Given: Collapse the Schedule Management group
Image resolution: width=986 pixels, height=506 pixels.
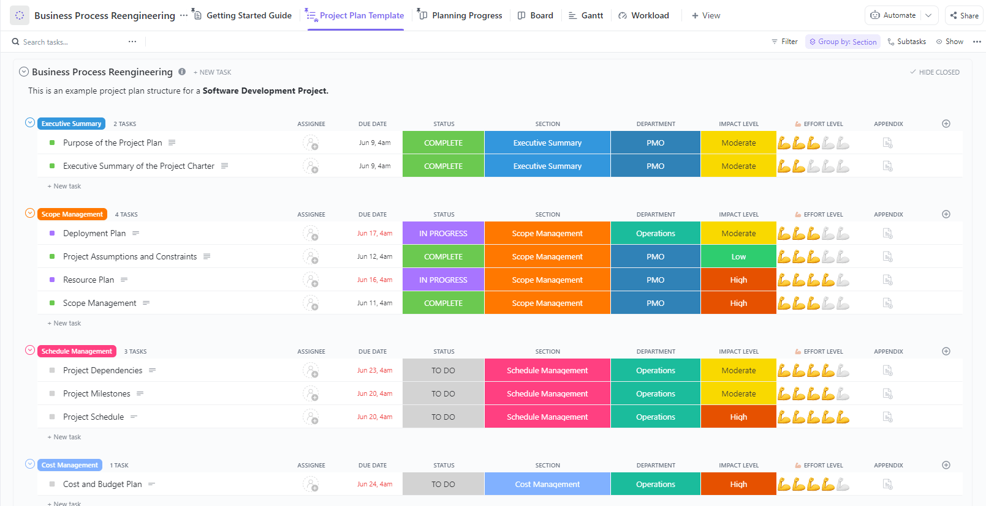Looking at the screenshot, I should point(30,351).
